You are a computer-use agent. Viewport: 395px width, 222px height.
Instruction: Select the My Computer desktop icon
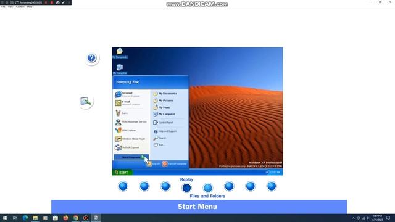click(120, 69)
